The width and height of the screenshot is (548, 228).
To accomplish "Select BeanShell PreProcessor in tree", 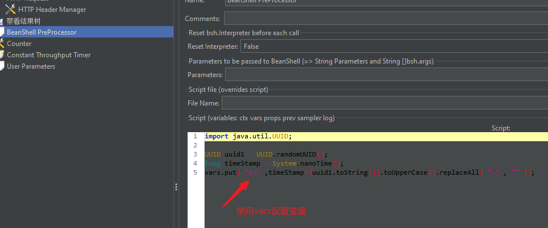I will coord(41,32).
